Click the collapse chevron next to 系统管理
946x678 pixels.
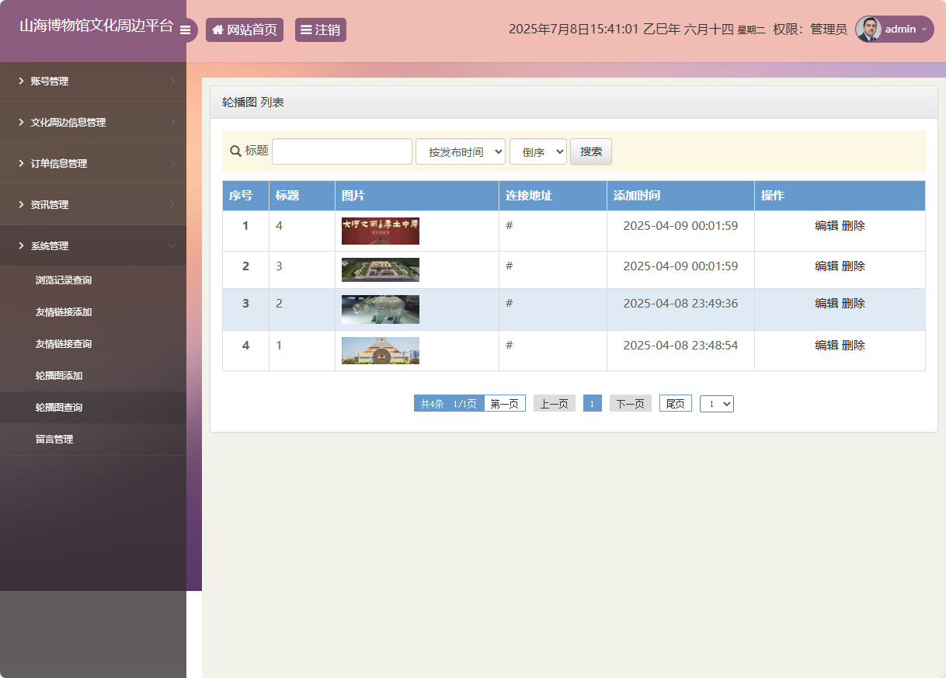point(174,245)
